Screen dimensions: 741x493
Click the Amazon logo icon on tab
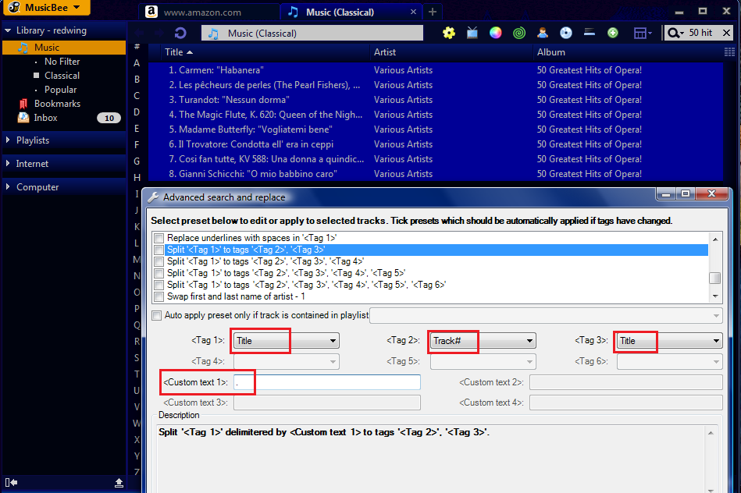[x=151, y=12]
